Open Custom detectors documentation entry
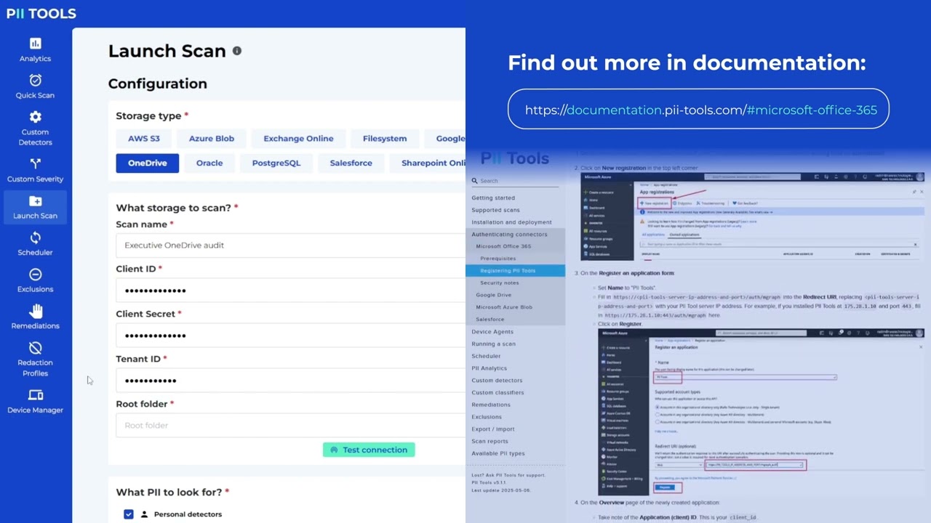This screenshot has height=523, width=931. pyautogui.click(x=497, y=381)
